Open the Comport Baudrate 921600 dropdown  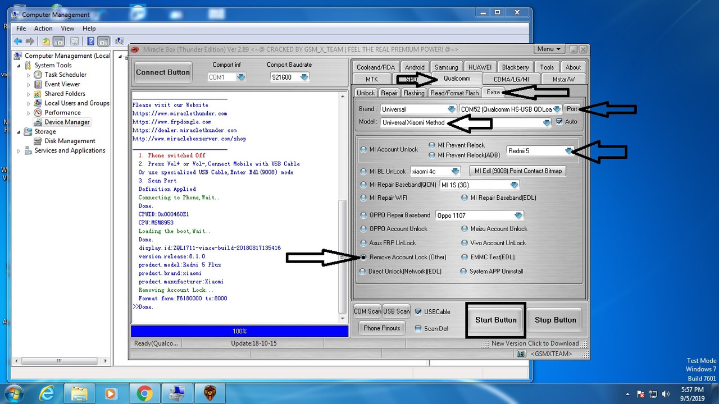(x=304, y=77)
